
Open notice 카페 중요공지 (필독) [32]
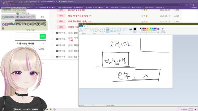pos(80,21)
